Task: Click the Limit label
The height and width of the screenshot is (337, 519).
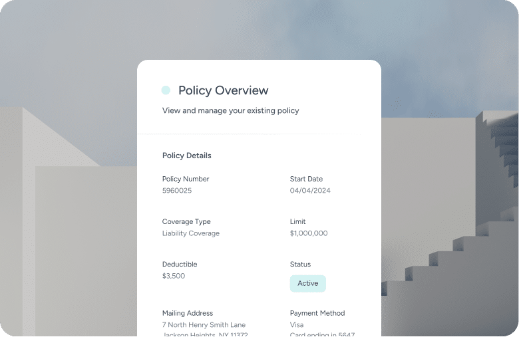Action: click(297, 221)
